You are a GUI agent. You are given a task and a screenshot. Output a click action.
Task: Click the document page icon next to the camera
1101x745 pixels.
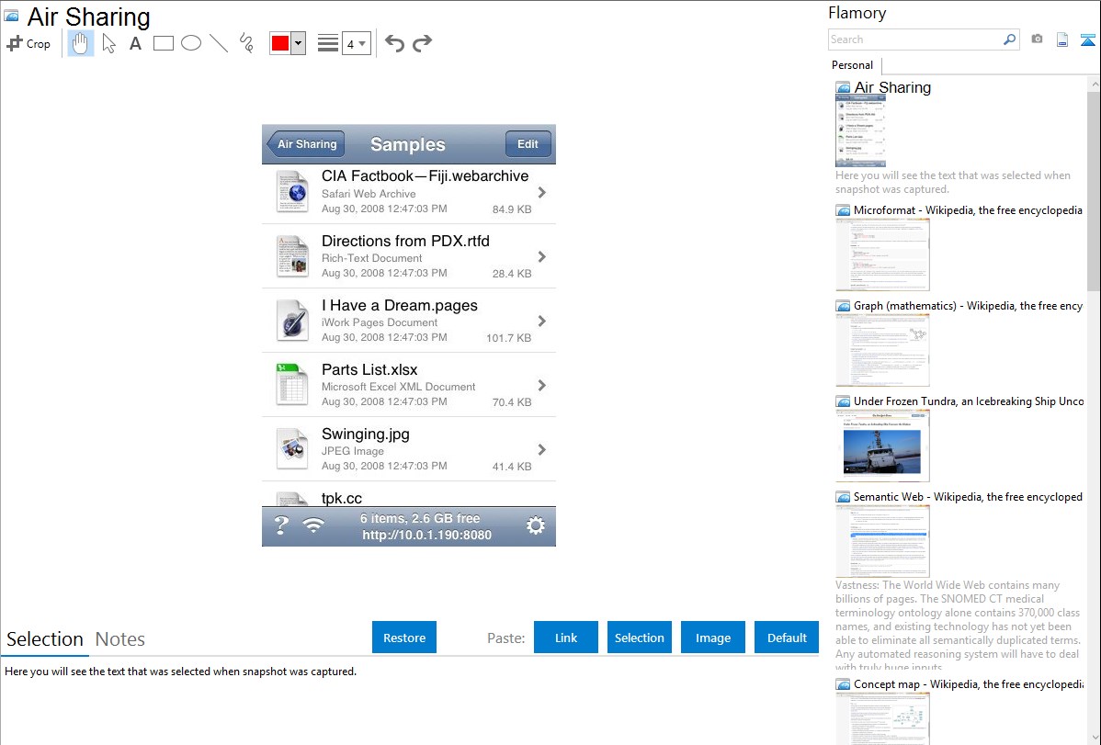pos(1062,40)
